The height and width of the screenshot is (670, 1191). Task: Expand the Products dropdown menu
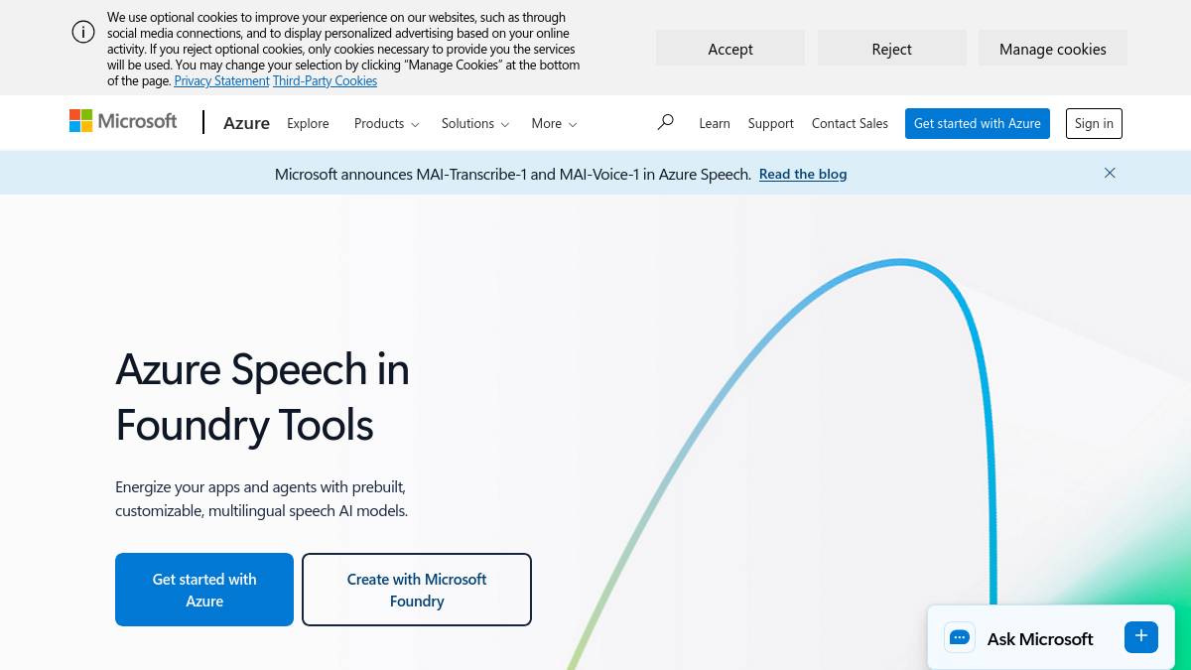click(386, 123)
